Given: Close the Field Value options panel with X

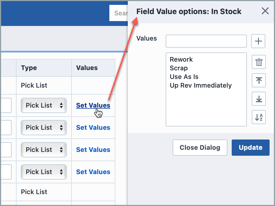Looking at the screenshot, I should click(265, 11).
